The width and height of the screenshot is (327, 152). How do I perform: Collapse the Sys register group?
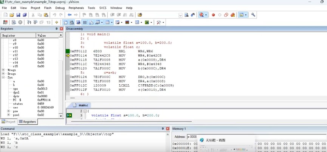(x=3, y=78)
